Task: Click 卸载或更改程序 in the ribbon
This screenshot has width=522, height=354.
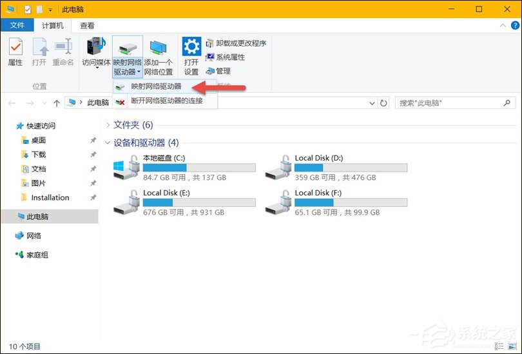Action: 236,43
